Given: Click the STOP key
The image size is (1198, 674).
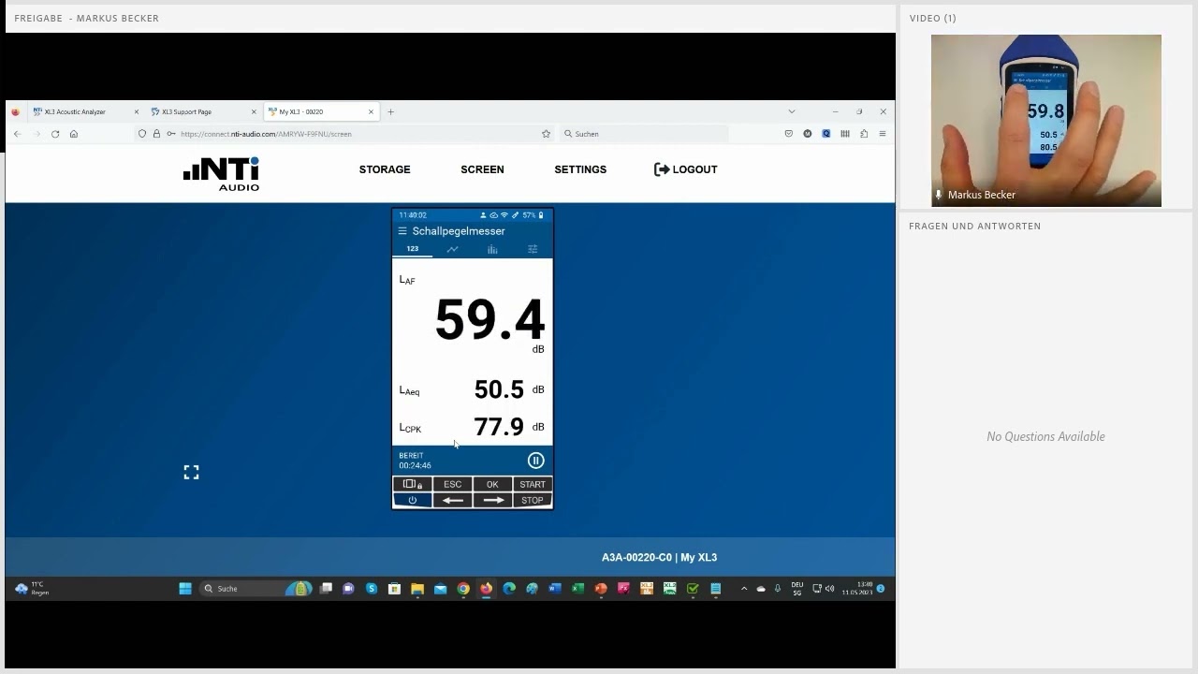Looking at the screenshot, I should tap(533, 500).
